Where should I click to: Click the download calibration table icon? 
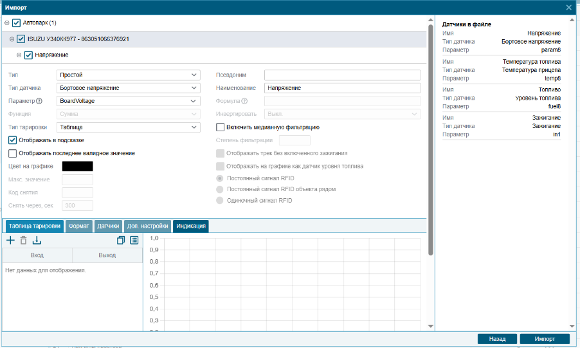point(37,241)
